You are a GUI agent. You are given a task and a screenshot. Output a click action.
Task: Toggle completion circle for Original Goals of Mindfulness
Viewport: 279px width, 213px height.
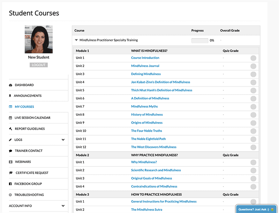coord(253,179)
